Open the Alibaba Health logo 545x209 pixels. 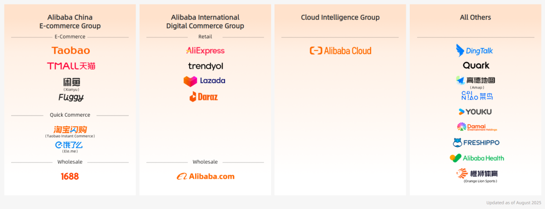point(476,158)
